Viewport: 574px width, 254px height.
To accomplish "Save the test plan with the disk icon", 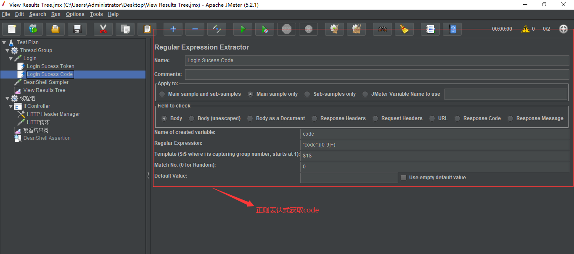I will pyautogui.click(x=77, y=29).
